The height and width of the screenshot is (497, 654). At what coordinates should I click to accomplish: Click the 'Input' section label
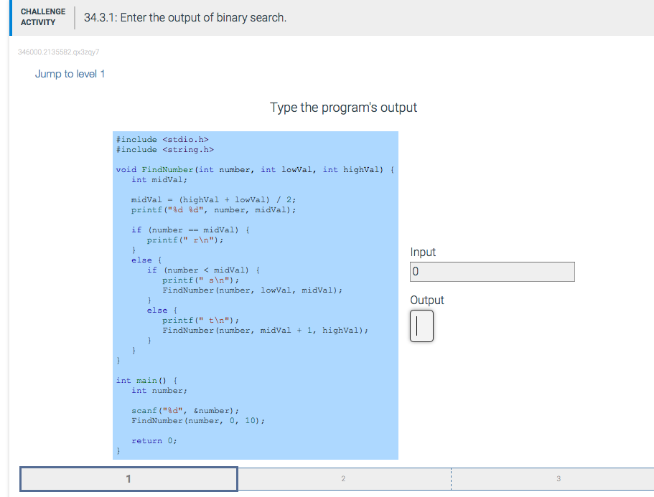click(422, 252)
